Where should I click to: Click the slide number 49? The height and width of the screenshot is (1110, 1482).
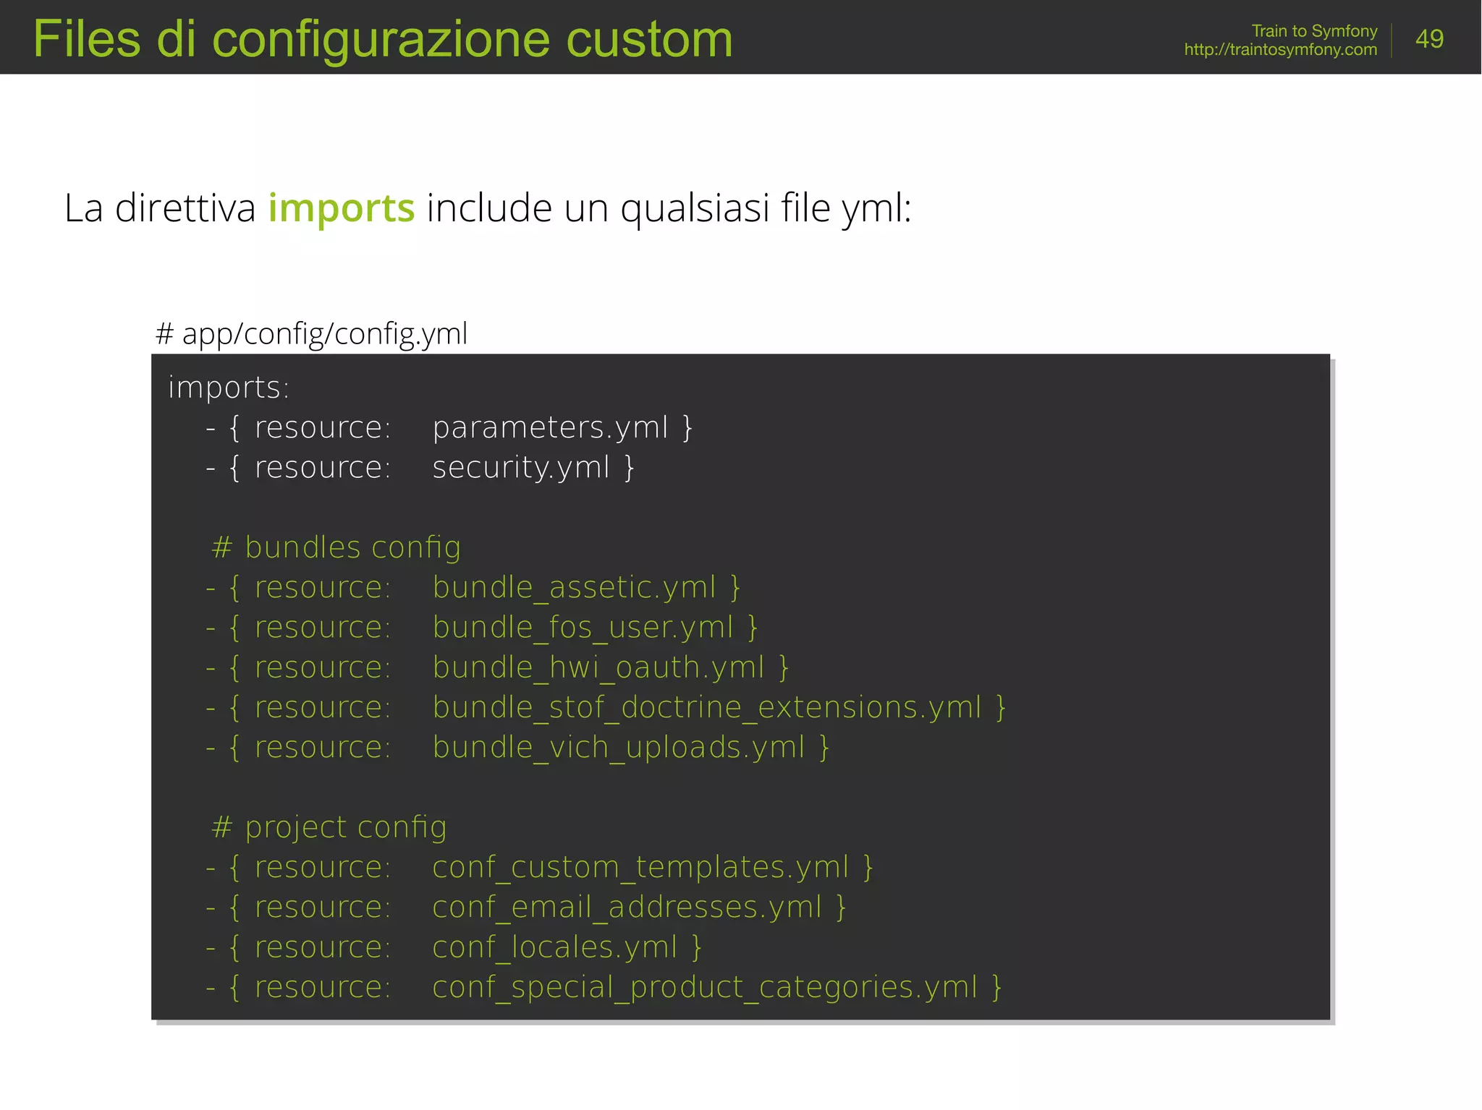point(1429,38)
